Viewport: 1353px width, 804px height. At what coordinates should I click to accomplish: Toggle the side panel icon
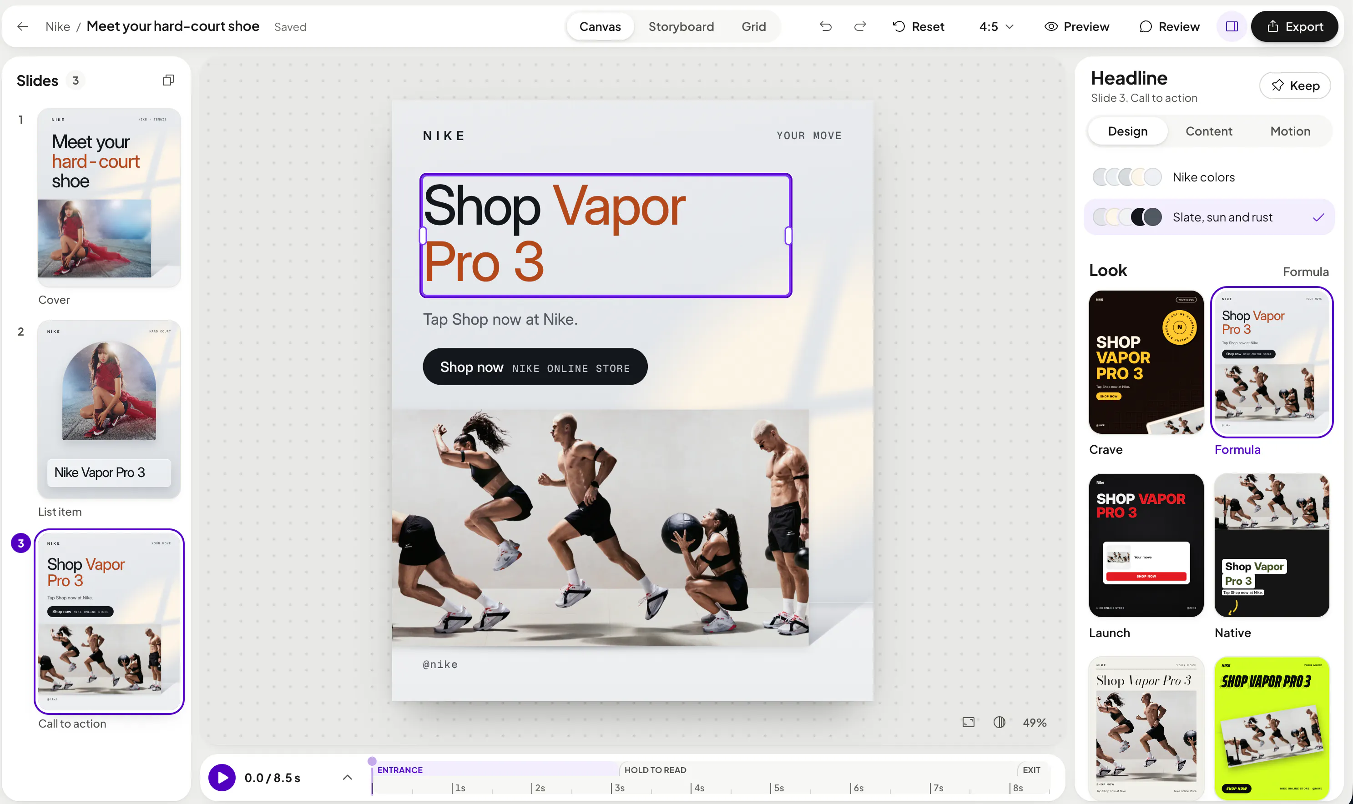click(x=1232, y=26)
